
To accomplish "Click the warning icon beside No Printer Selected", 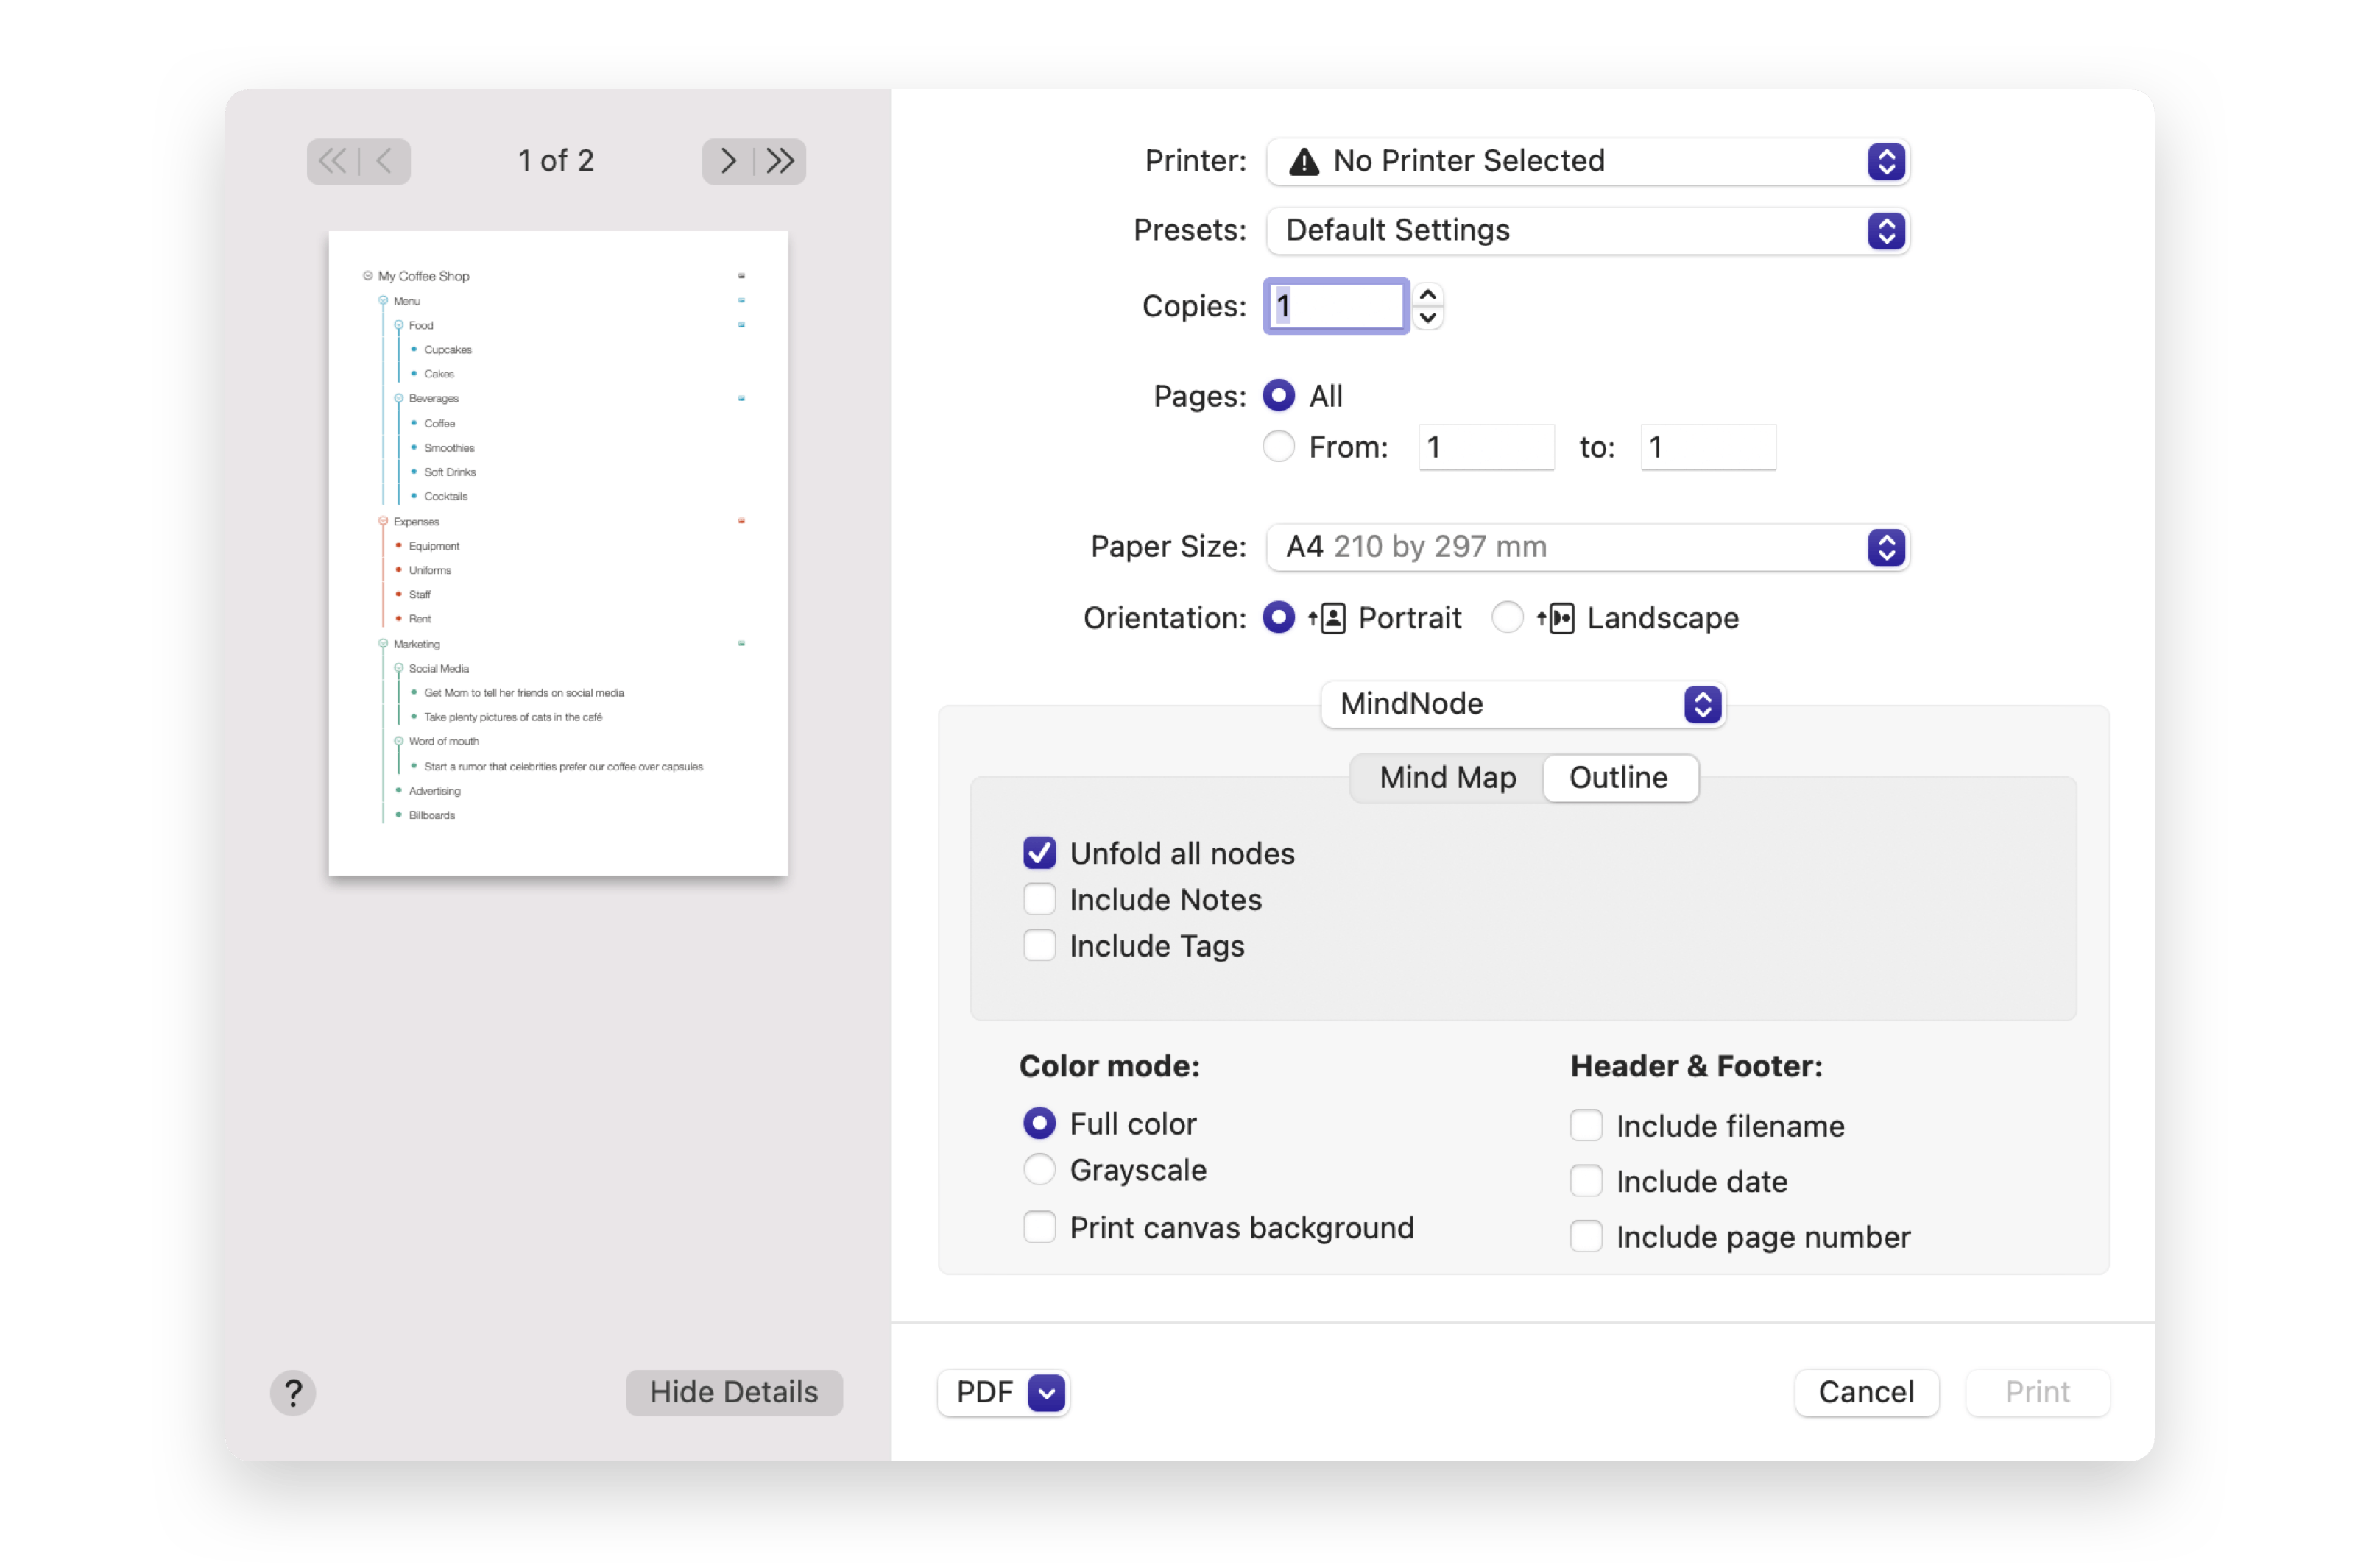I will point(1302,161).
